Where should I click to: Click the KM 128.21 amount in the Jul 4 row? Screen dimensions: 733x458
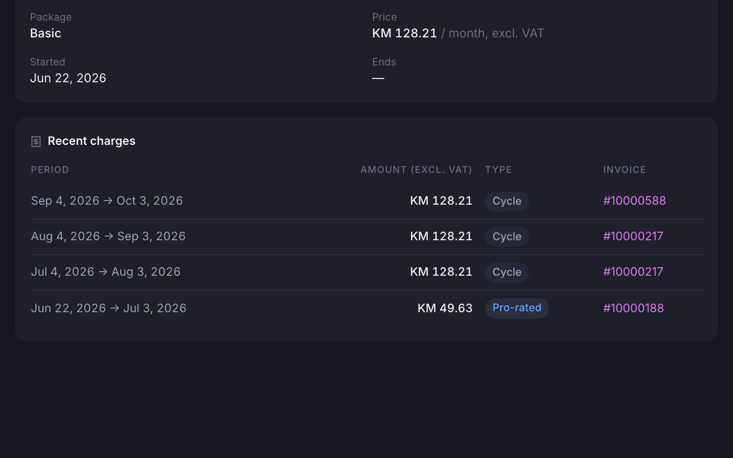441,272
